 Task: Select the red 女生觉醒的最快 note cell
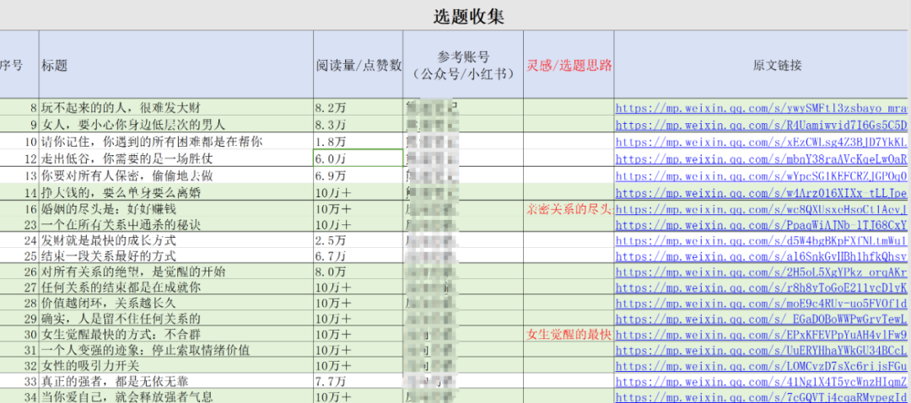[569, 334]
